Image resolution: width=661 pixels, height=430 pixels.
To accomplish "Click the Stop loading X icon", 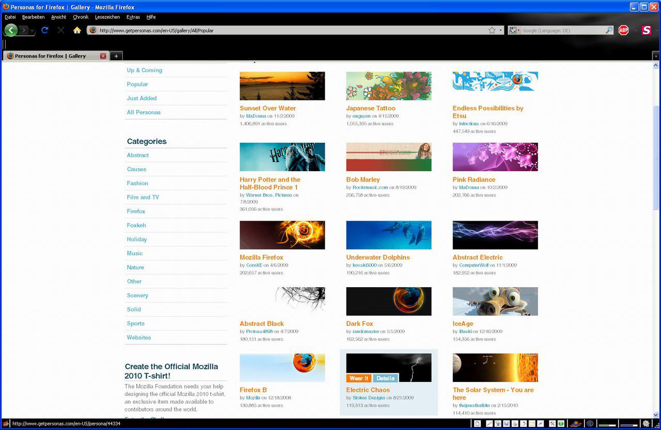I will point(61,30).
